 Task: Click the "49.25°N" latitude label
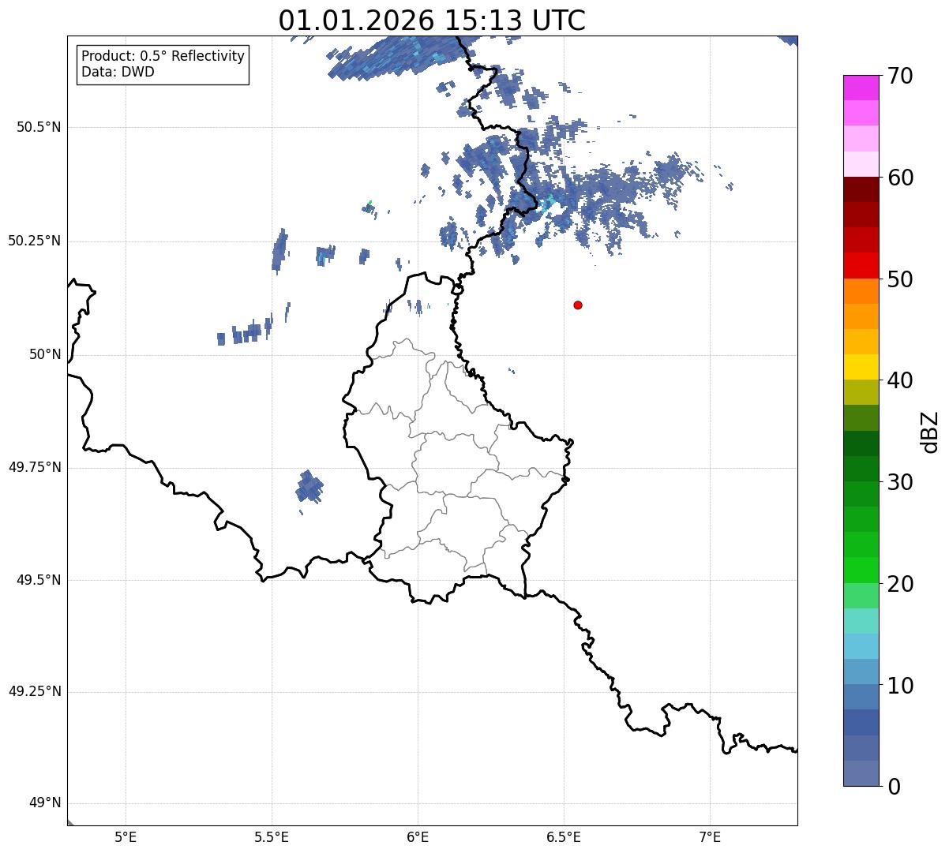pos(34,691)
